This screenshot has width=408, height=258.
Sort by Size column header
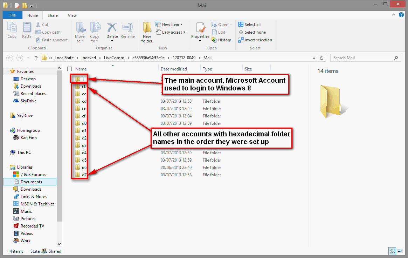click(x=248, y=69)
